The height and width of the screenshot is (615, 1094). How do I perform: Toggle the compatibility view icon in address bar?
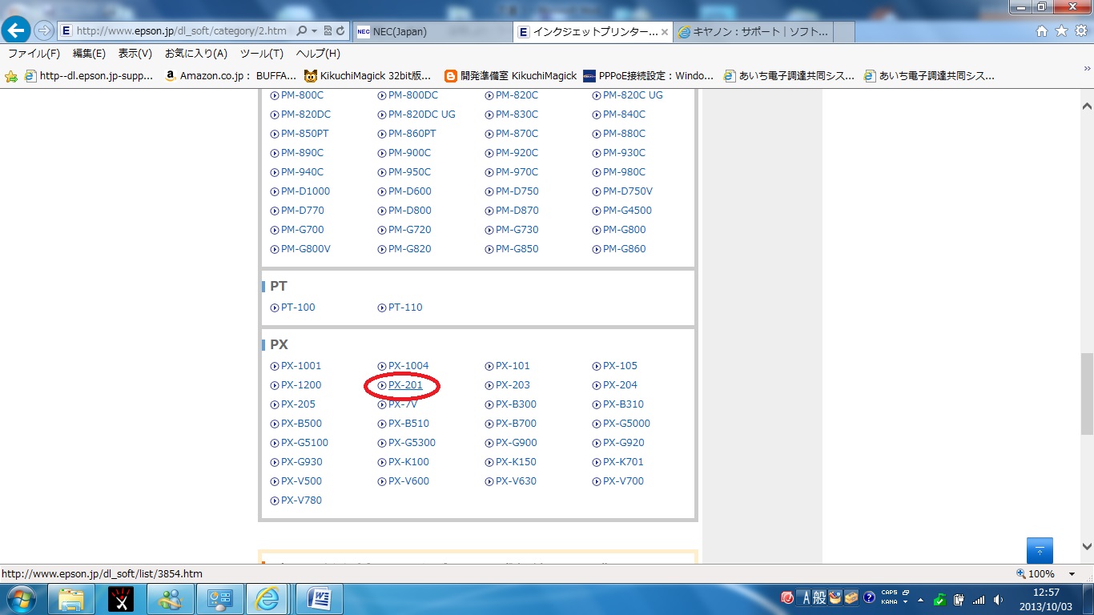click(328, 31)
